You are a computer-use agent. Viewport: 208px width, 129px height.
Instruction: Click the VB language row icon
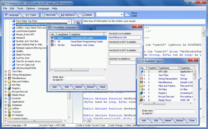coord(52,41)
